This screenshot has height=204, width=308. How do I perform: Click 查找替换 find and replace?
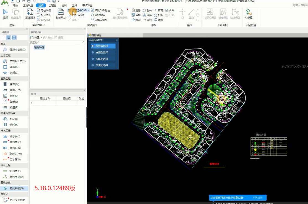pyautogui.click(x=98, y=15)
